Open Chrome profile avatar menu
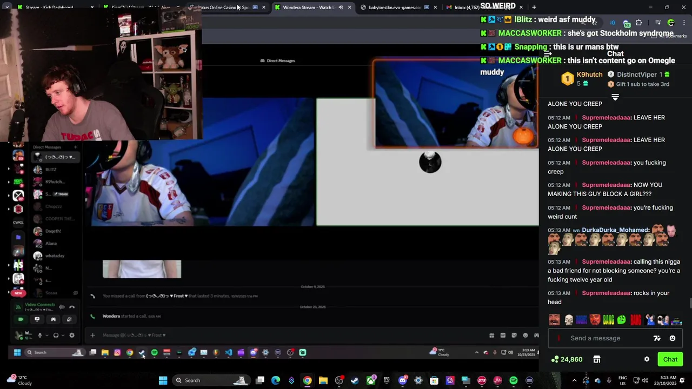 (671, 23)
